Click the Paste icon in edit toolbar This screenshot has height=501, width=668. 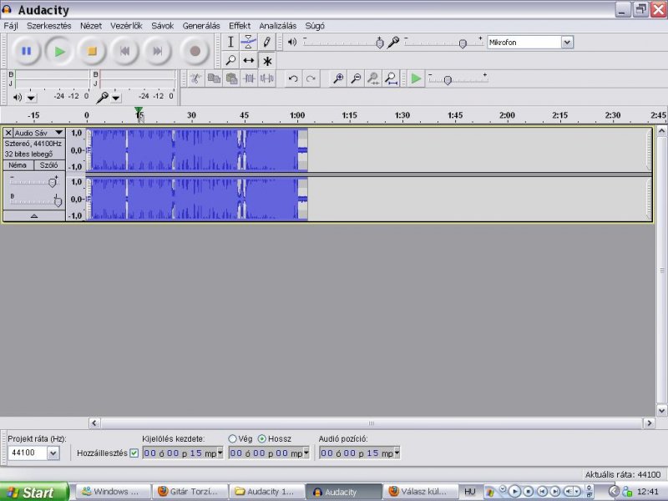231,78
